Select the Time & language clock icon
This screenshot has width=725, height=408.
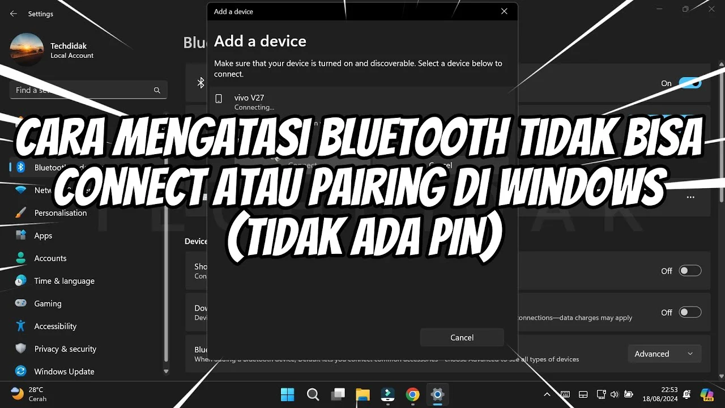(x=21, y=280)
